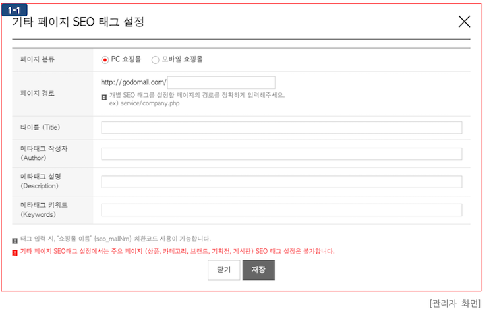Click the 메타태그 작성자 (Author) input field

[x=281, y=154]
